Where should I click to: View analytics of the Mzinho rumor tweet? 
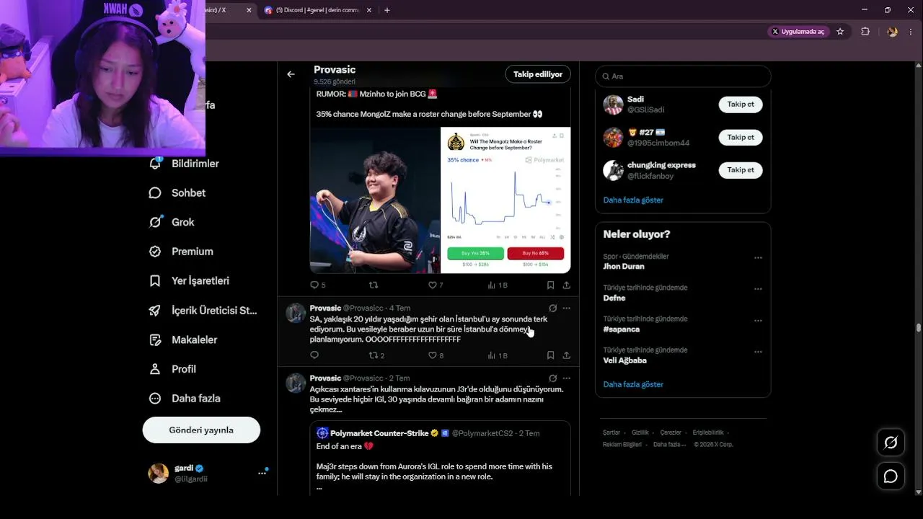pyautogui.click(x=498, y=285)
